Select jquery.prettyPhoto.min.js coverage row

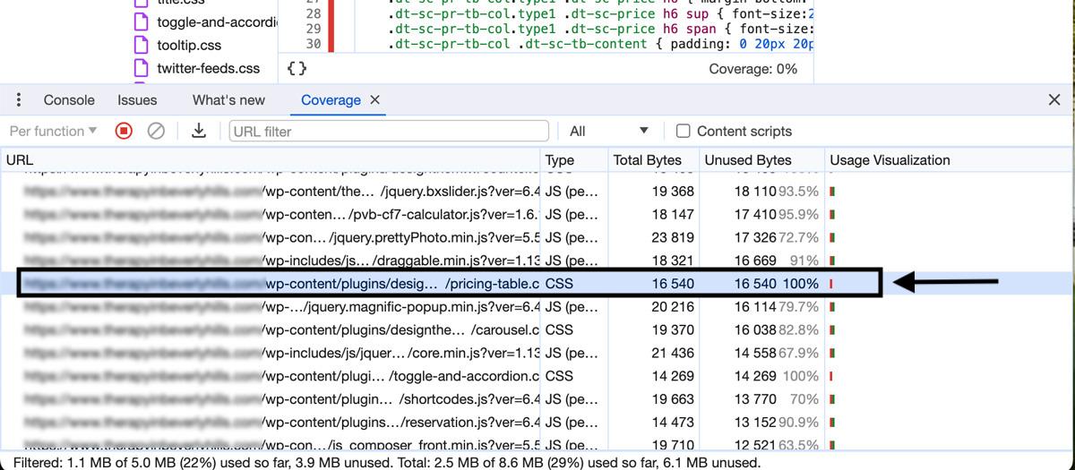536,237
